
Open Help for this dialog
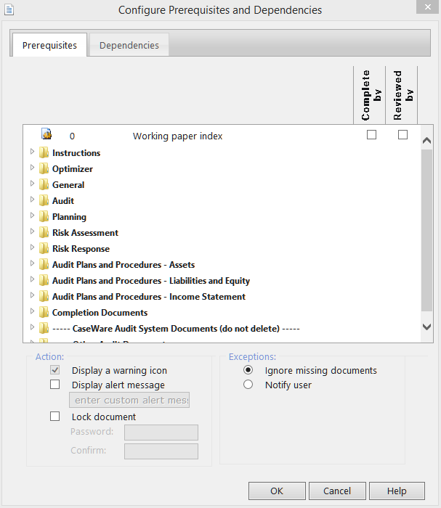tap(397, 491)
